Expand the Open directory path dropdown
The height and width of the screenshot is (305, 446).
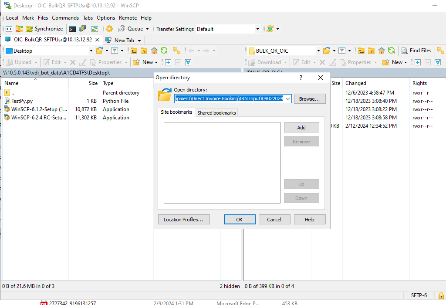(287, 99)
